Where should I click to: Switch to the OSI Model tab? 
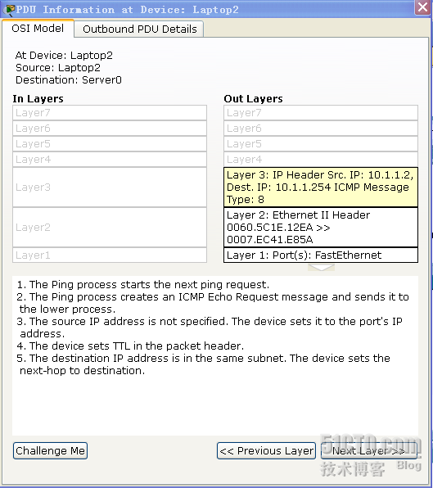point(38,29)
